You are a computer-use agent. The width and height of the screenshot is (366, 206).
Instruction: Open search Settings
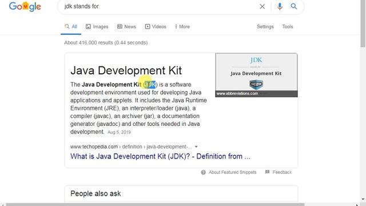(265, 27)
